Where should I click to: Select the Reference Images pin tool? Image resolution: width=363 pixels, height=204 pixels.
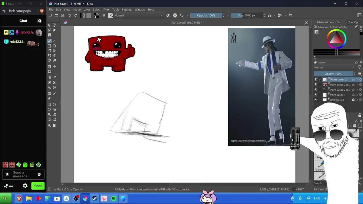(49, 98)
